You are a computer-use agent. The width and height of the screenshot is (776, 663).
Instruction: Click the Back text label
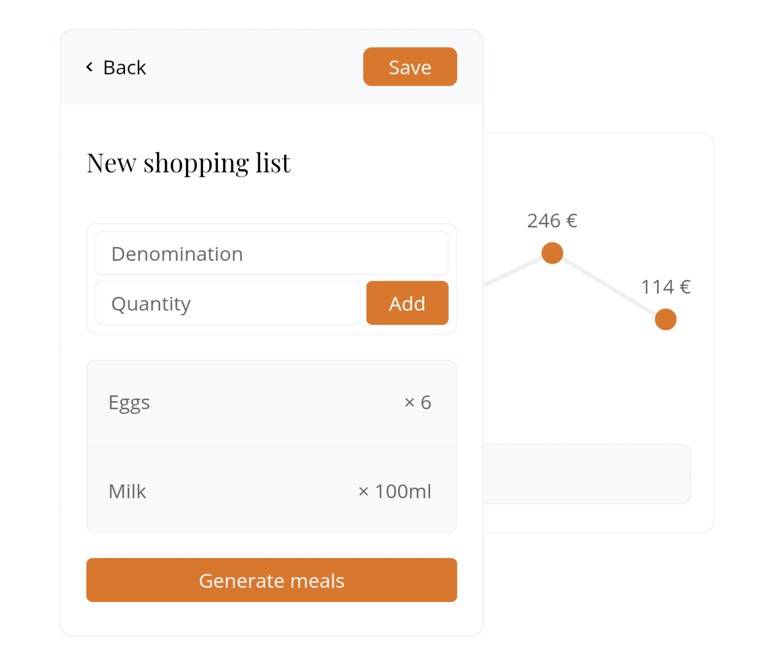tap(124, 68)
